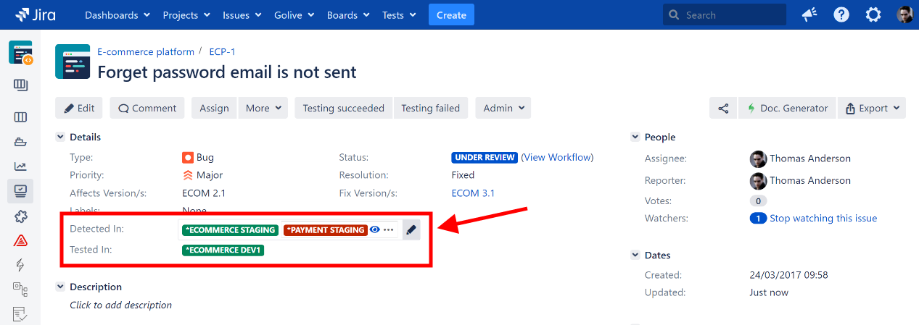The width and height of the screenshot is (919, 325).
Task: Open the notifications megaphone icon
Action: [x=809, y=15]
